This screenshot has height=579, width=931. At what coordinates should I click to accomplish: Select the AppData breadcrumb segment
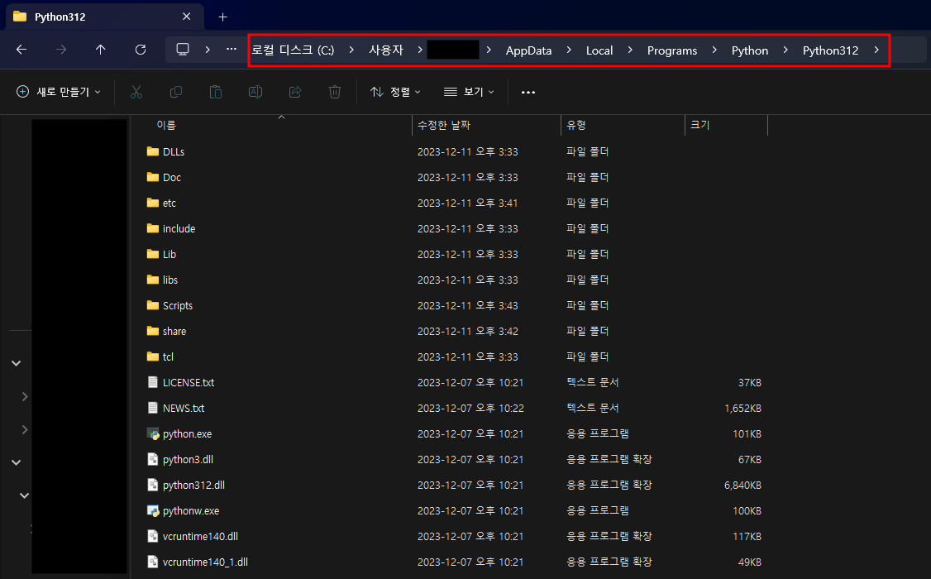pos(528,51)
